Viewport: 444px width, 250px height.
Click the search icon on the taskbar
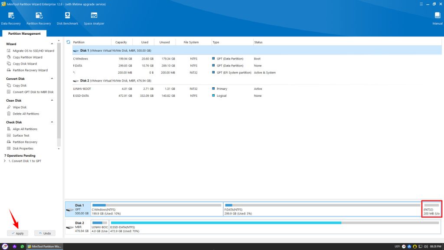point(22,247)
